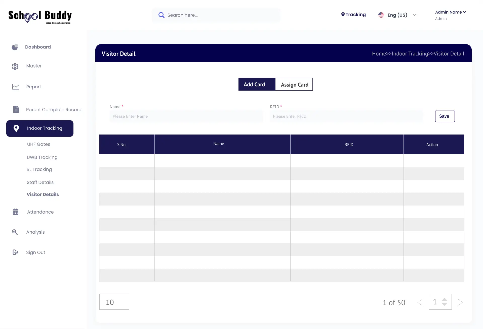The height and width of the screenshot is (329, 483).
Task: Open the Report chart icon
Action: [x=16, y=87]
